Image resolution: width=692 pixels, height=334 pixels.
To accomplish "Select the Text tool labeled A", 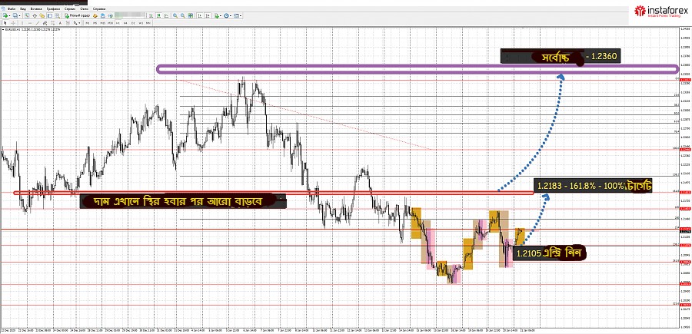I will click(60, 23).
